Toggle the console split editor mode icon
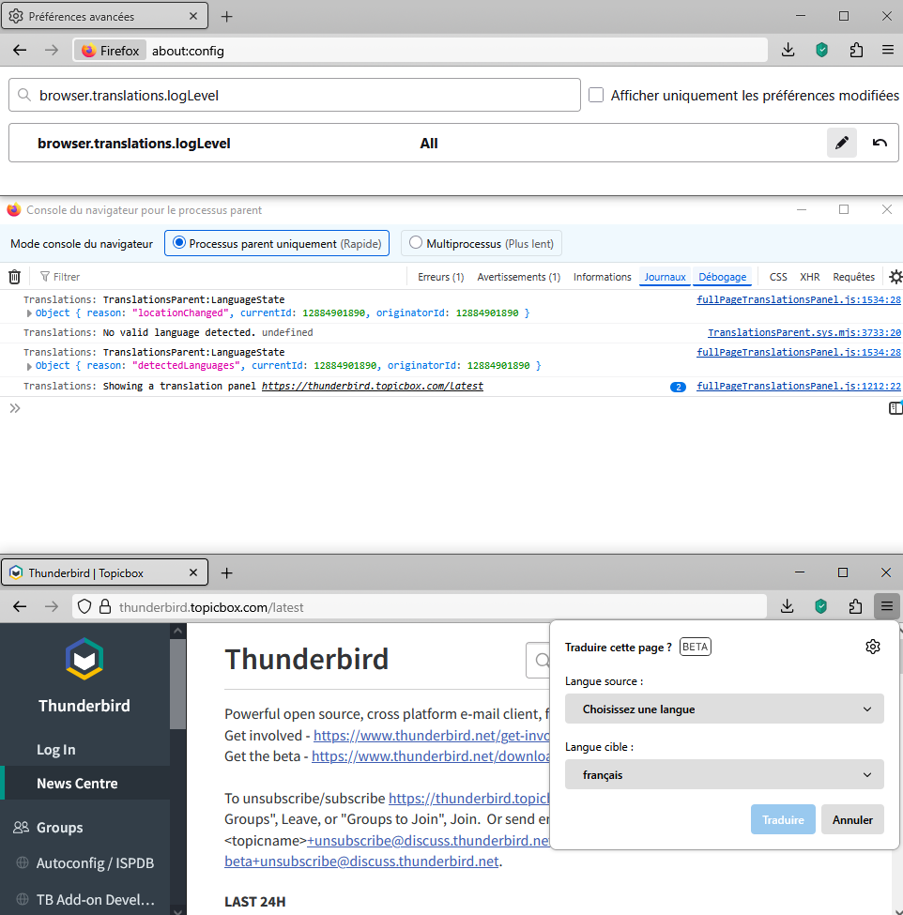This screenshot has height=915, width=903. click(895, 408)
